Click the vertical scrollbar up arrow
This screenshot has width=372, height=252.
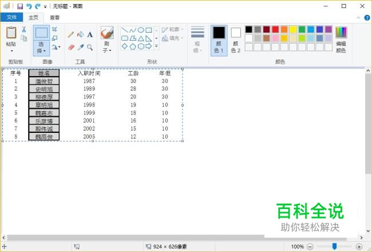point(368,70)
